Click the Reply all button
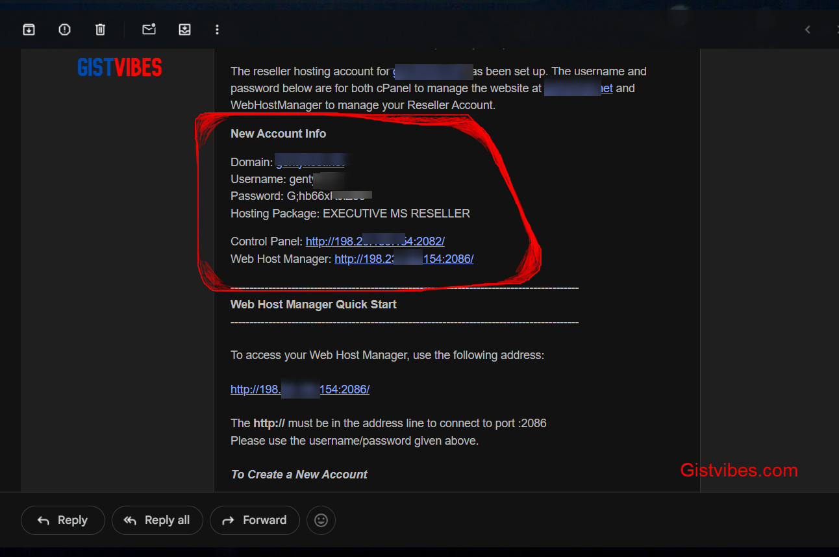 [157, 520]
